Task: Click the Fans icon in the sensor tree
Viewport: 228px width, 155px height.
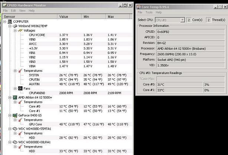Action: [20, 88]
